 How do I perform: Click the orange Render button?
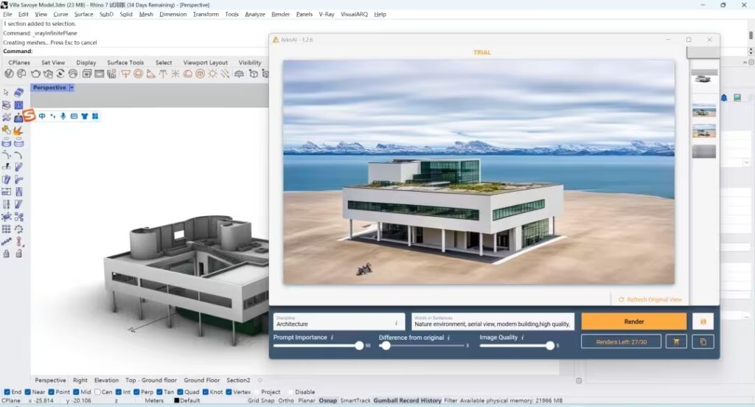coord(633,321)
